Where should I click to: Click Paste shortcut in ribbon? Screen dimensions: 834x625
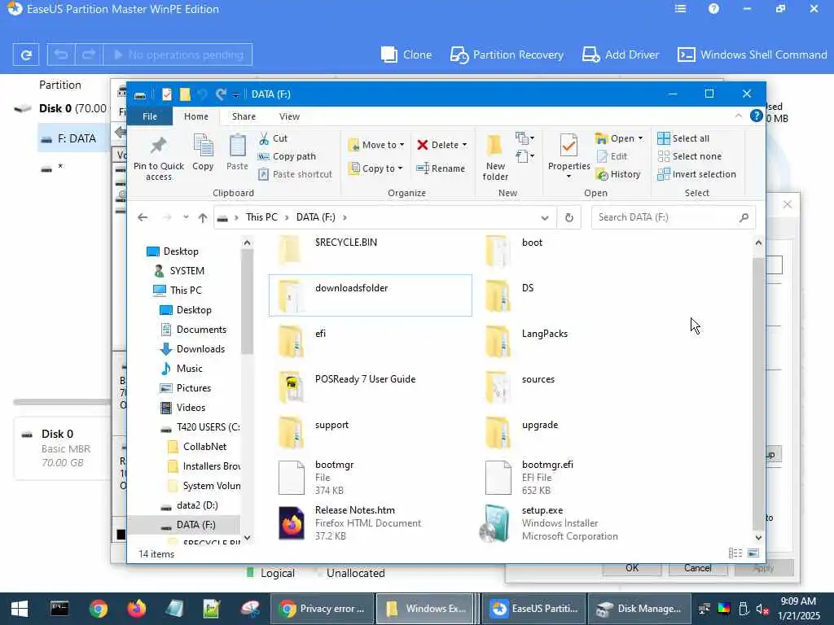point(295,174)
